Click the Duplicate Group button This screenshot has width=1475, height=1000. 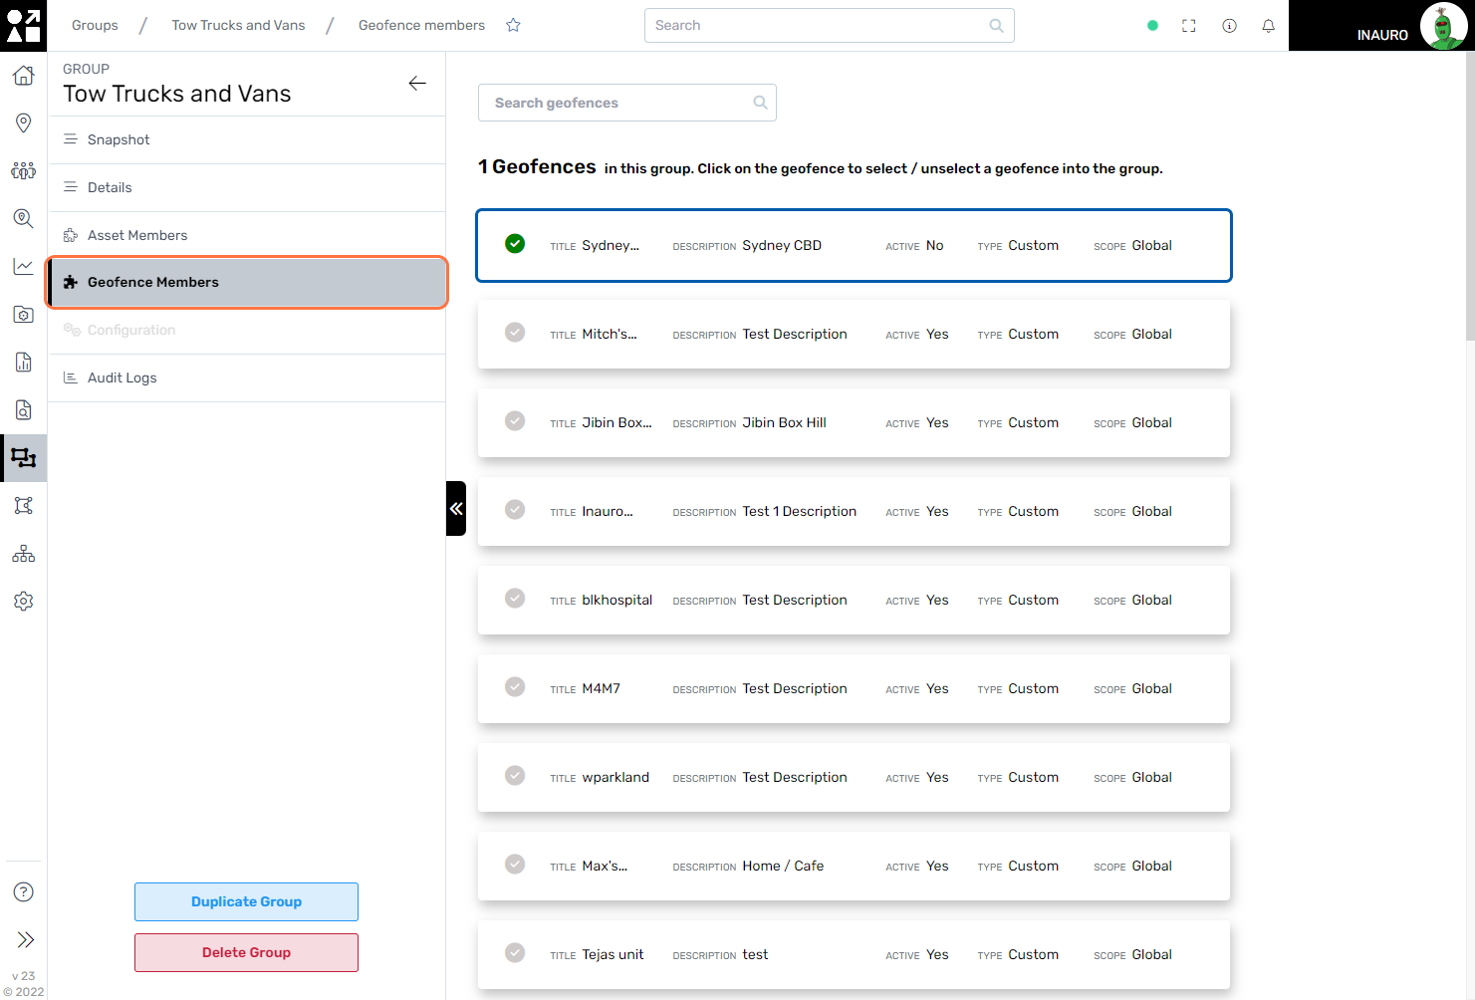point(246,901)
